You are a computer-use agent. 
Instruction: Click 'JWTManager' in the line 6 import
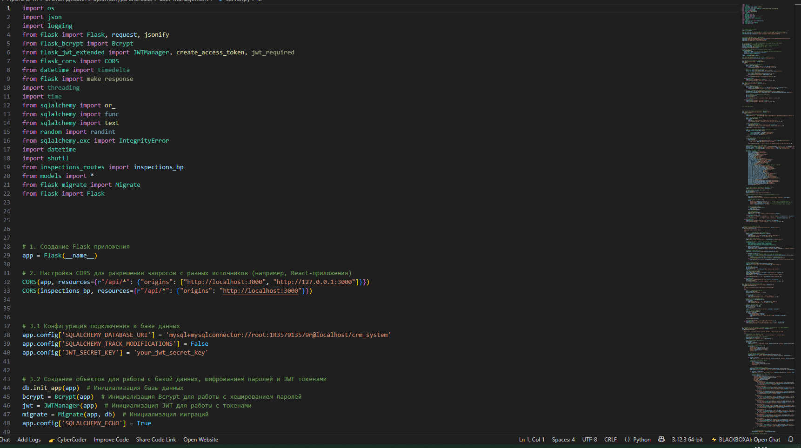(x=151, y=53)
